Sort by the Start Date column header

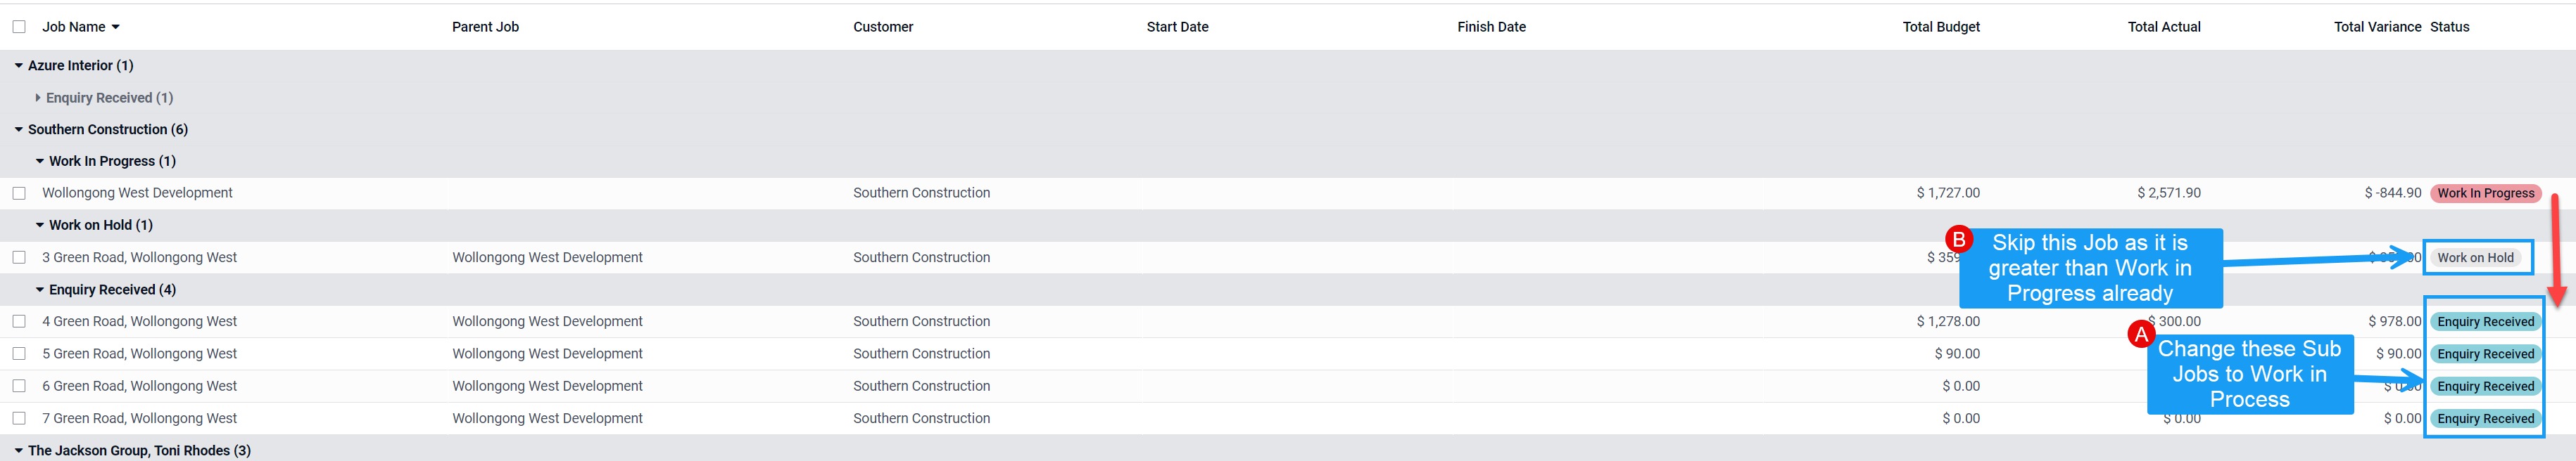coord(1177,27)
